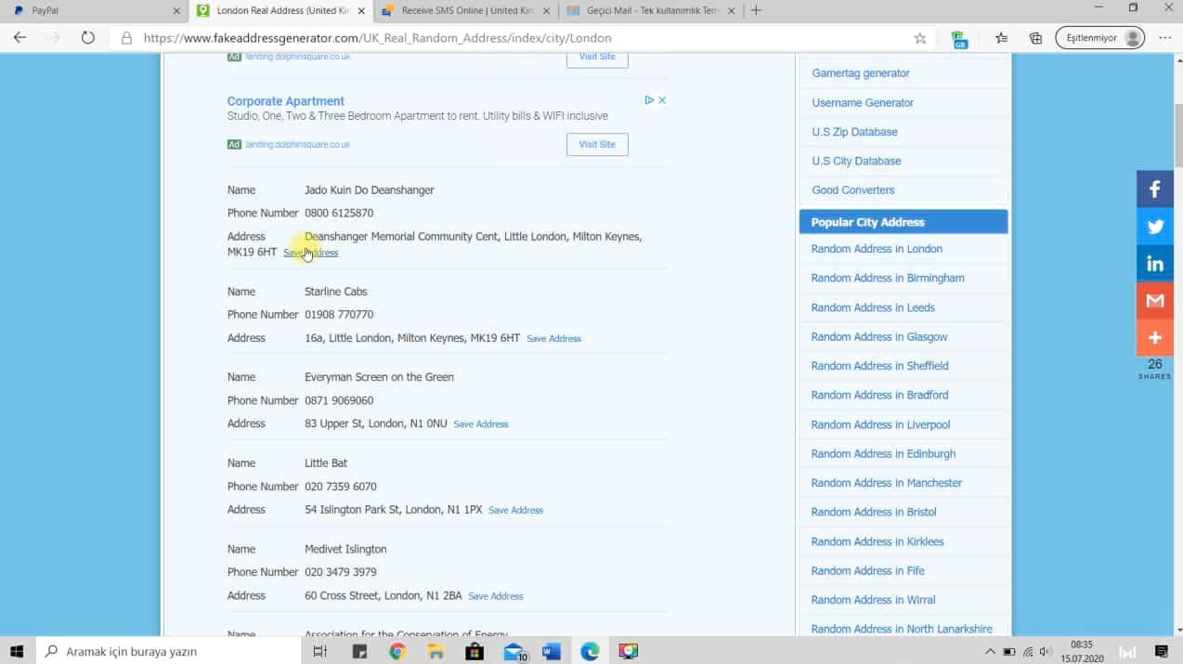Open U.S City Database link
The image size is (1183, 664).
[856, 161]
